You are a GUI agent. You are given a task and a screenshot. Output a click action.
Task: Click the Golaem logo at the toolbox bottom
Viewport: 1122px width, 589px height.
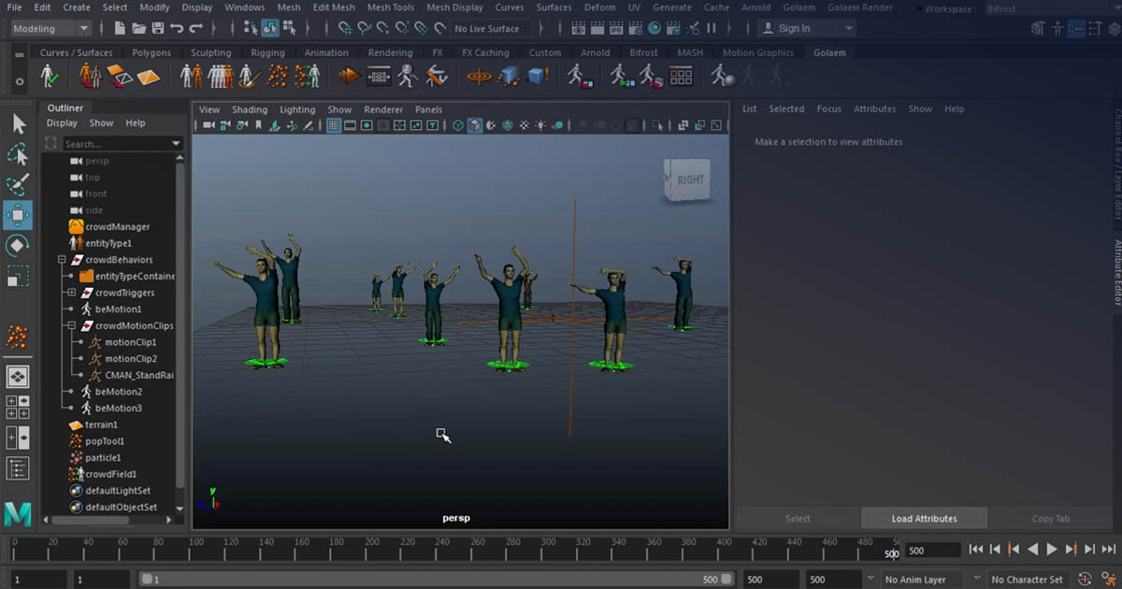[17, 513]
